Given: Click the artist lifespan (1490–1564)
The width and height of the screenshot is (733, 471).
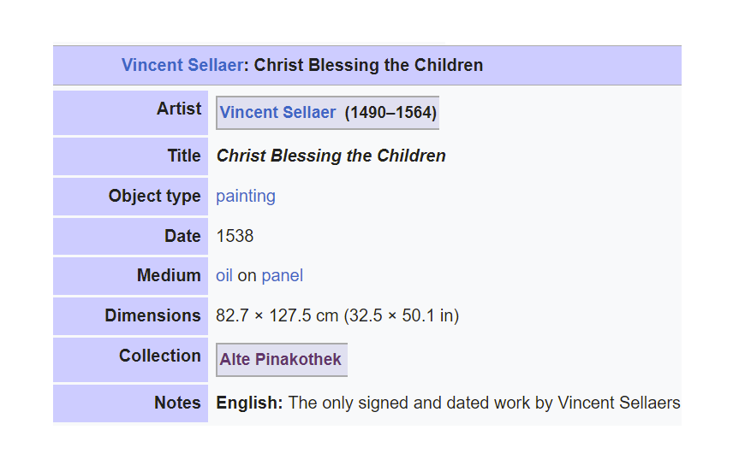Looking at the screenshot, I should 390,113.
